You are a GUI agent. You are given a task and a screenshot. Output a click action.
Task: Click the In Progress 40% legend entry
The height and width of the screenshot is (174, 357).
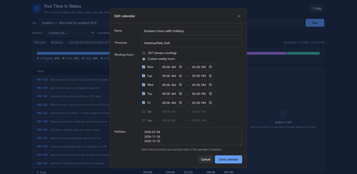coord(48,58)
